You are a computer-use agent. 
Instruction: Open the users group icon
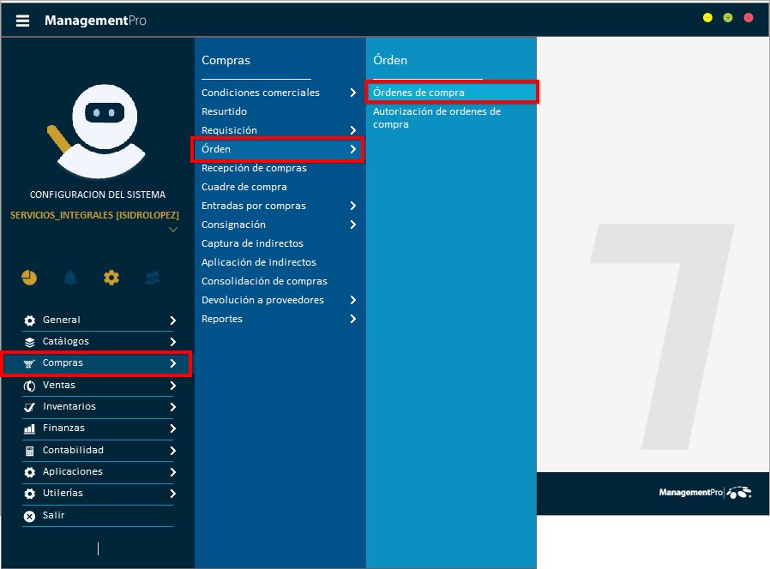pos(153,278)
